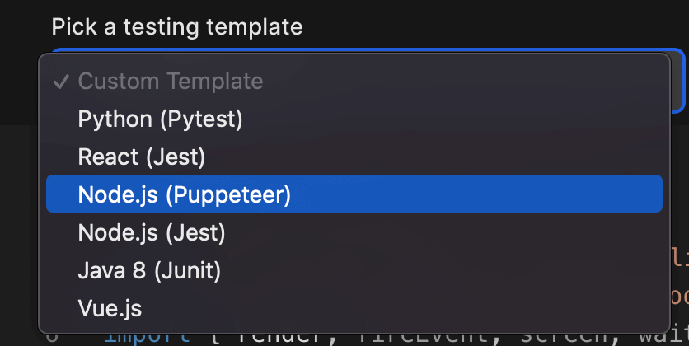Select the Java 8 (Junit) template
The image size is (689, 346).
coord(149,270)
